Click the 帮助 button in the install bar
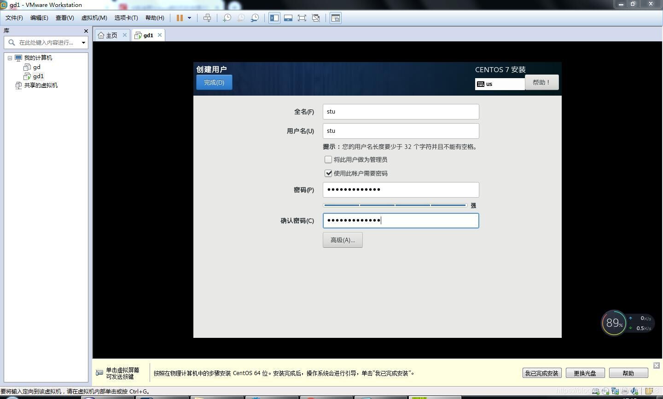Image resolution: width=663 pixels, height=399 pixels. pyautogui.click(x=628, y=373)
